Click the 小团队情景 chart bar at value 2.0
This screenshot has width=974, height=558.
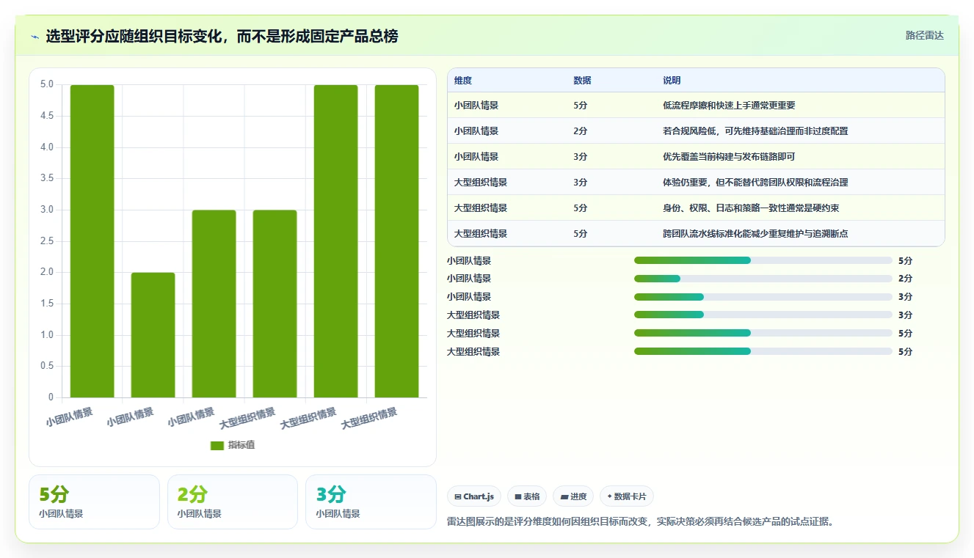coord(153,335)
